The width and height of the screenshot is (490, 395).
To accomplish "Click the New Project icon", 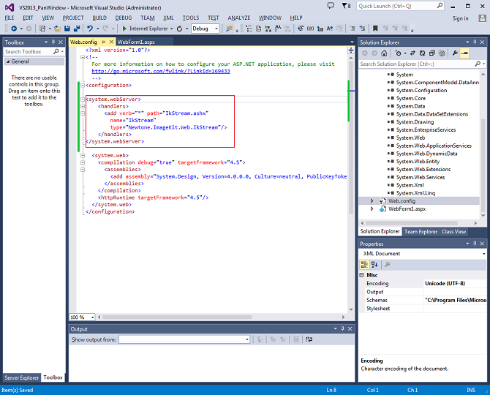I will (42, 29).
